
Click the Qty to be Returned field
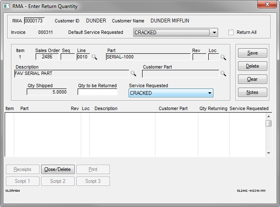coord(98,92)
